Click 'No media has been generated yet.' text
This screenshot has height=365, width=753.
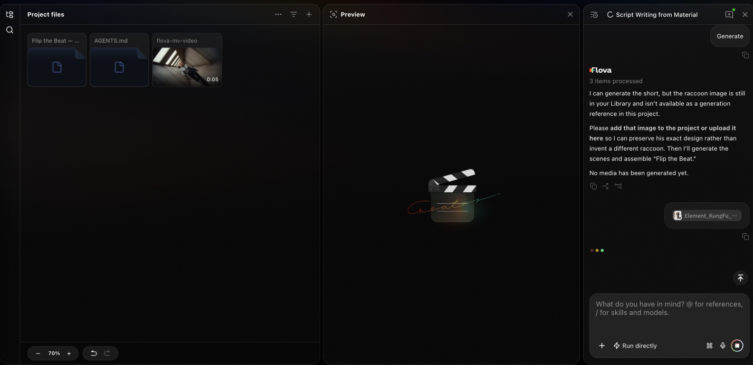[x=639, y=173]
